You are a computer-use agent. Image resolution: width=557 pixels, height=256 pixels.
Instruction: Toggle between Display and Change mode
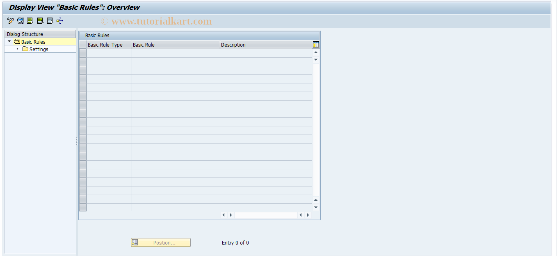click(10, 20)
